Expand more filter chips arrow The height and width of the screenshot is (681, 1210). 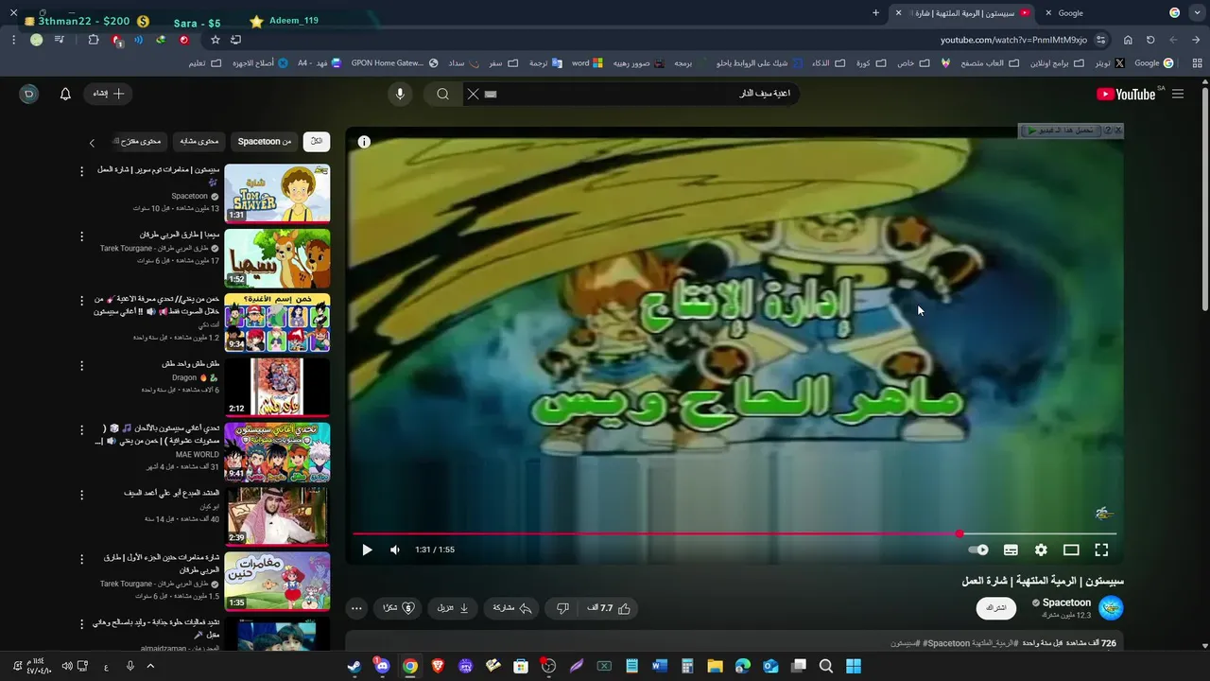[x=92, y=143]
